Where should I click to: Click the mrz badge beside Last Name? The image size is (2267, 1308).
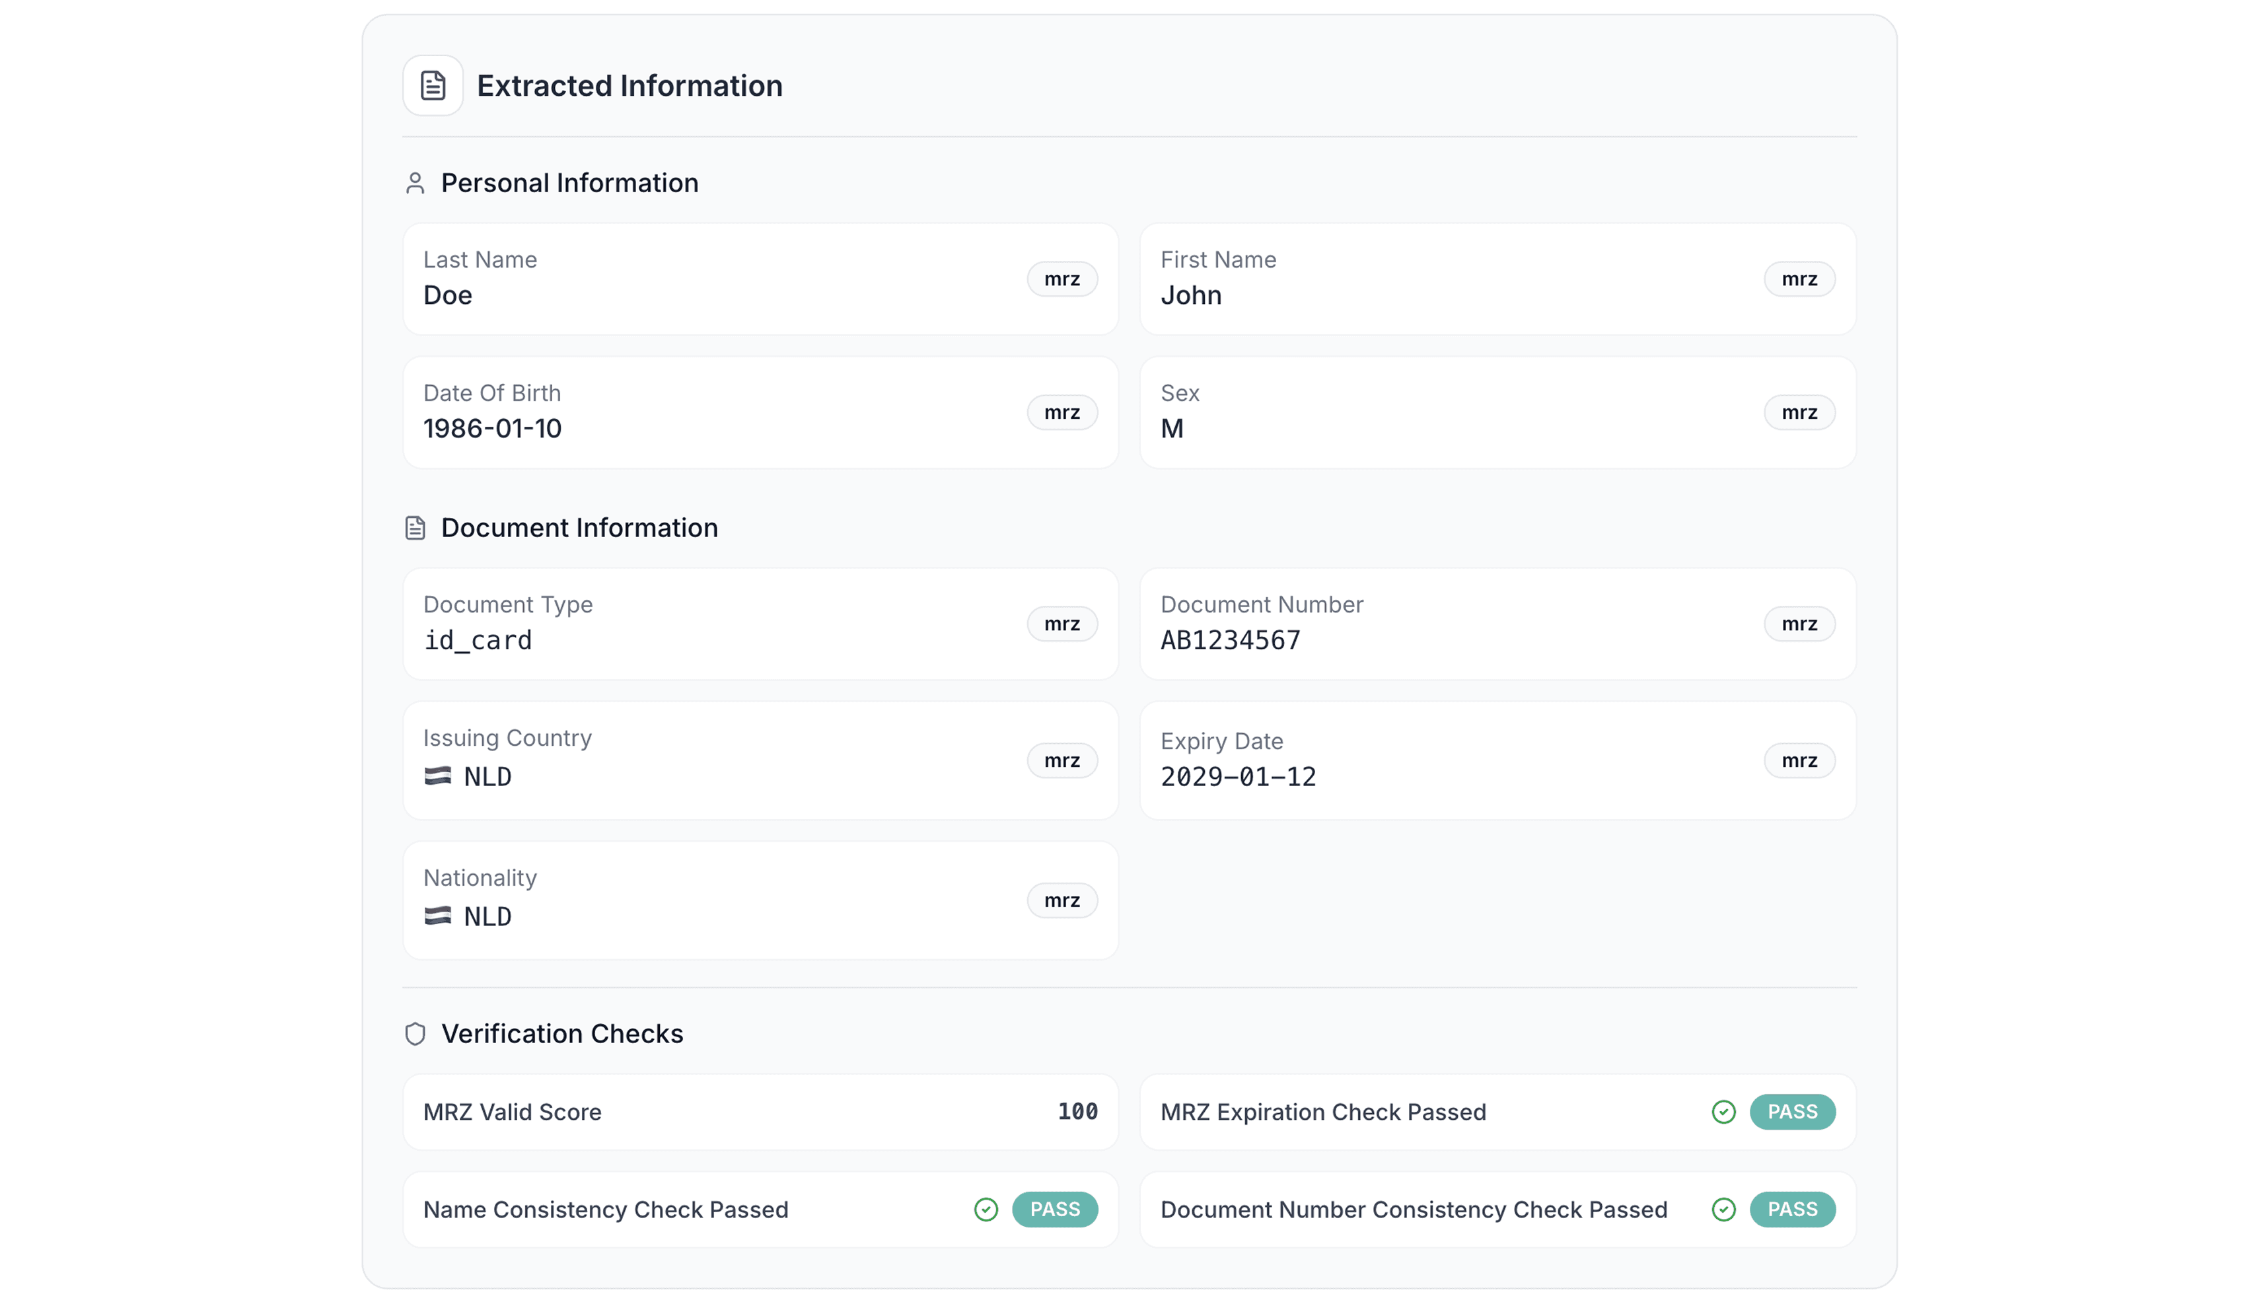tap(1062, 279)
